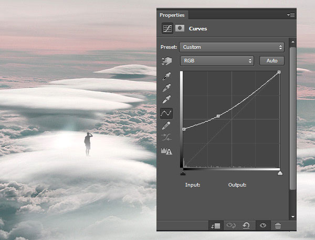The height and width of the screenshot is (240, 315).
Task: Toggle layer visibility eye icon
Action: pos(262,225)
